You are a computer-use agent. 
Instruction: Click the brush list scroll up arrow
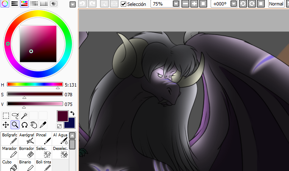click(72, 136)
